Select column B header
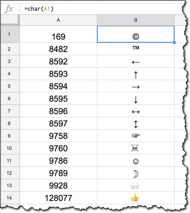Image resolution: width=190 pixels, height=213 pixels. pyautogui.click(x=136, y=20)
